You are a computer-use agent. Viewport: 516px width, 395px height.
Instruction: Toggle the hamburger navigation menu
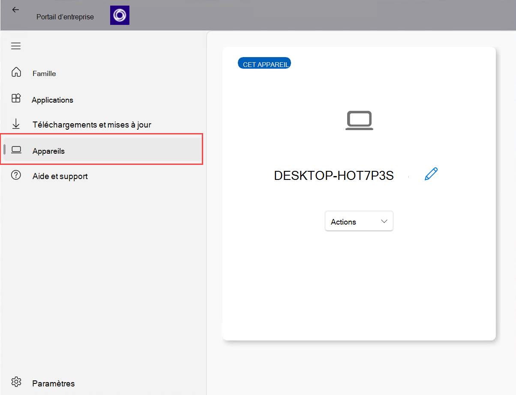pos(16,46)
